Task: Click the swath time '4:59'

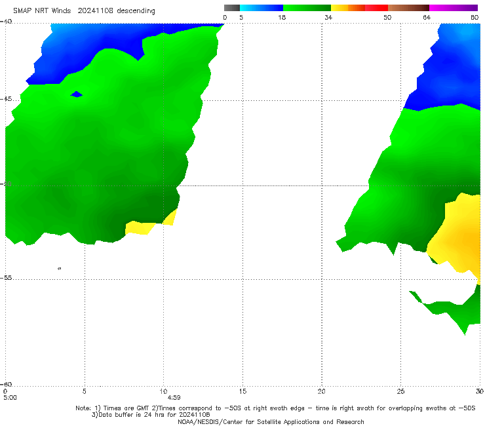Action: coord(174,398)
